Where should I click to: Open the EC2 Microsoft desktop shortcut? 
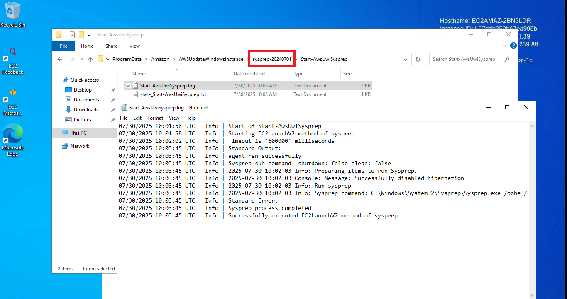(x=13, y=102)
